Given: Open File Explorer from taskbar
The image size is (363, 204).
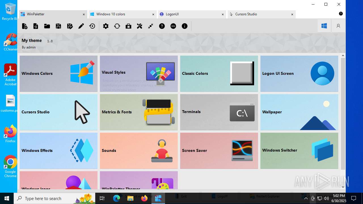Looking at the screenshot, I should [x=130, y=198].
